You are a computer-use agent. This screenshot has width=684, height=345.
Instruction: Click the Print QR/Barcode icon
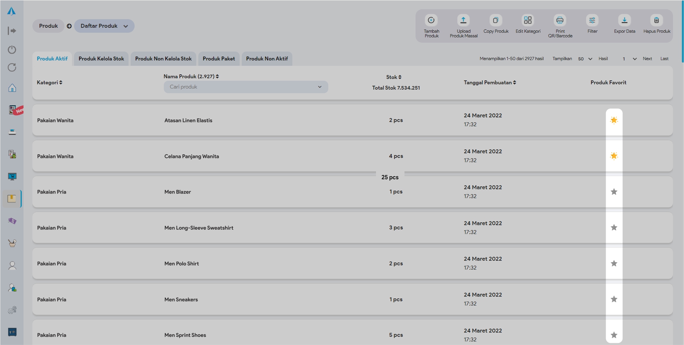point(560,20)
